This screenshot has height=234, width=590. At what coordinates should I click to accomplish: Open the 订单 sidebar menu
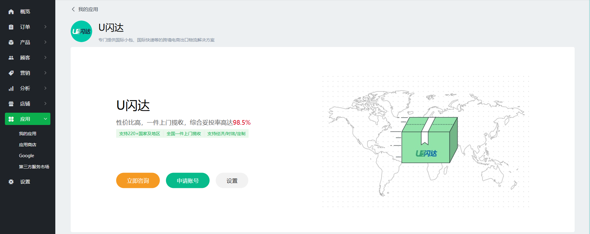pyautogui.click(x=28, y=27)
